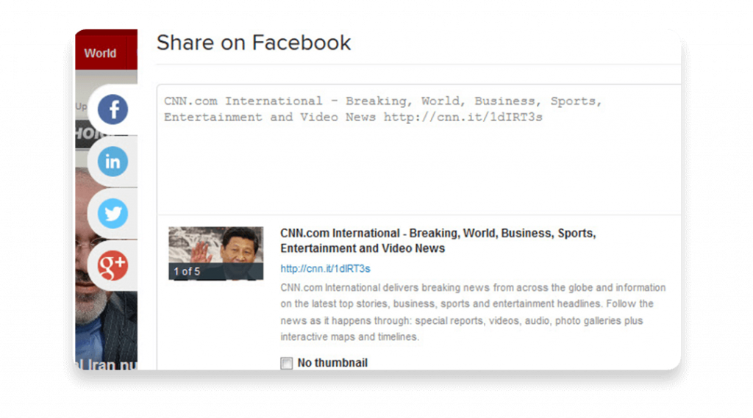753x418 pixels.
Task: Select the link preview thumbnail image
Action: (x=215, y=246)
